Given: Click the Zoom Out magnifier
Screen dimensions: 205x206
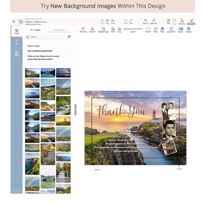Looking at the screenshot, I should (154, 21).
